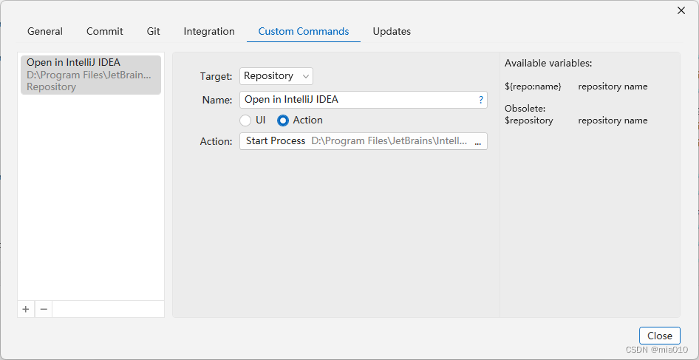Click the ${repo:name} variable text
The height and width of the screenshot is (360, 699).
(x=533, y=86)
